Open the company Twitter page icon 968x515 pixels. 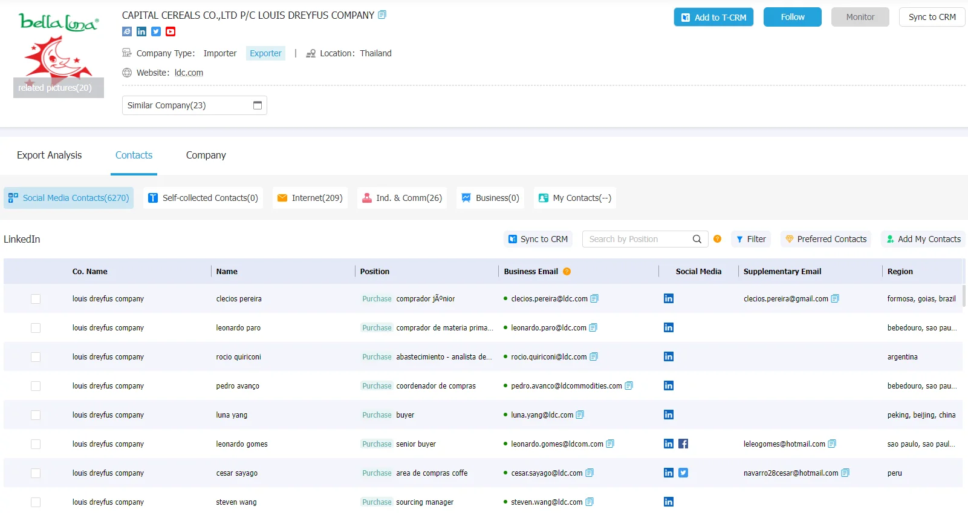pos(156,31)
